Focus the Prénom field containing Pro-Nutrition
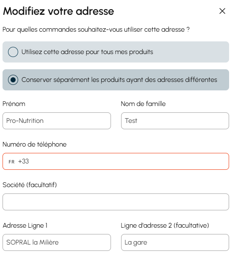235x253 pixels. (57, 121)
